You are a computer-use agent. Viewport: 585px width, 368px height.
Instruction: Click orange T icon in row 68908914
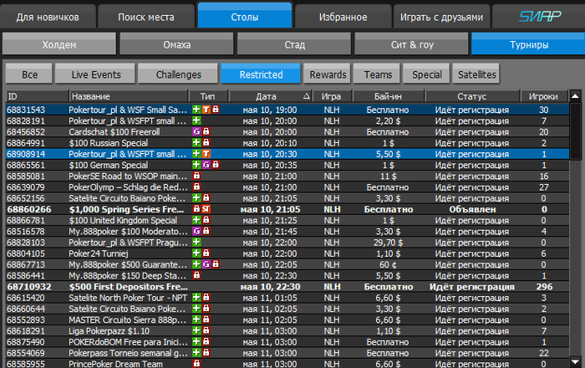[x=206, y=154]
